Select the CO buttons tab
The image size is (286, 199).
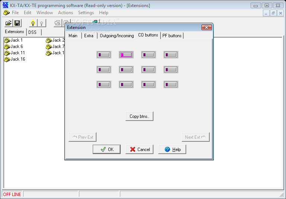(x=148, y=35)
